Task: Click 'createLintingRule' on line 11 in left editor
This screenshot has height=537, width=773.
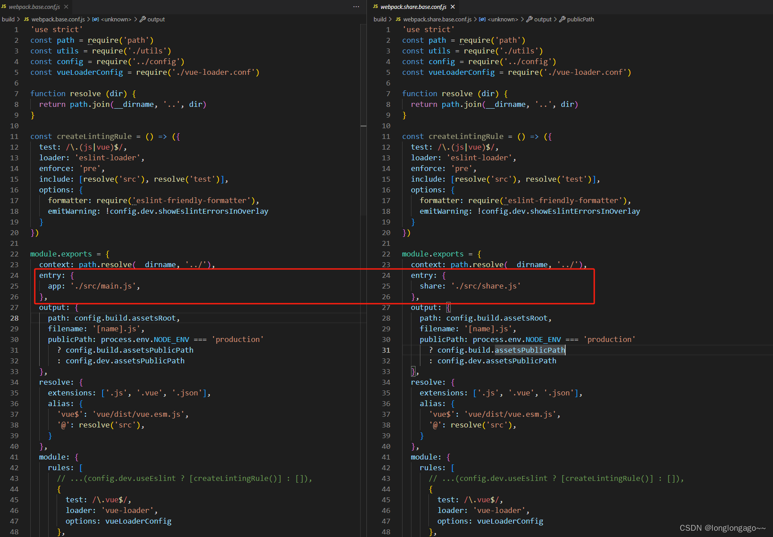Action: (94, 136)
